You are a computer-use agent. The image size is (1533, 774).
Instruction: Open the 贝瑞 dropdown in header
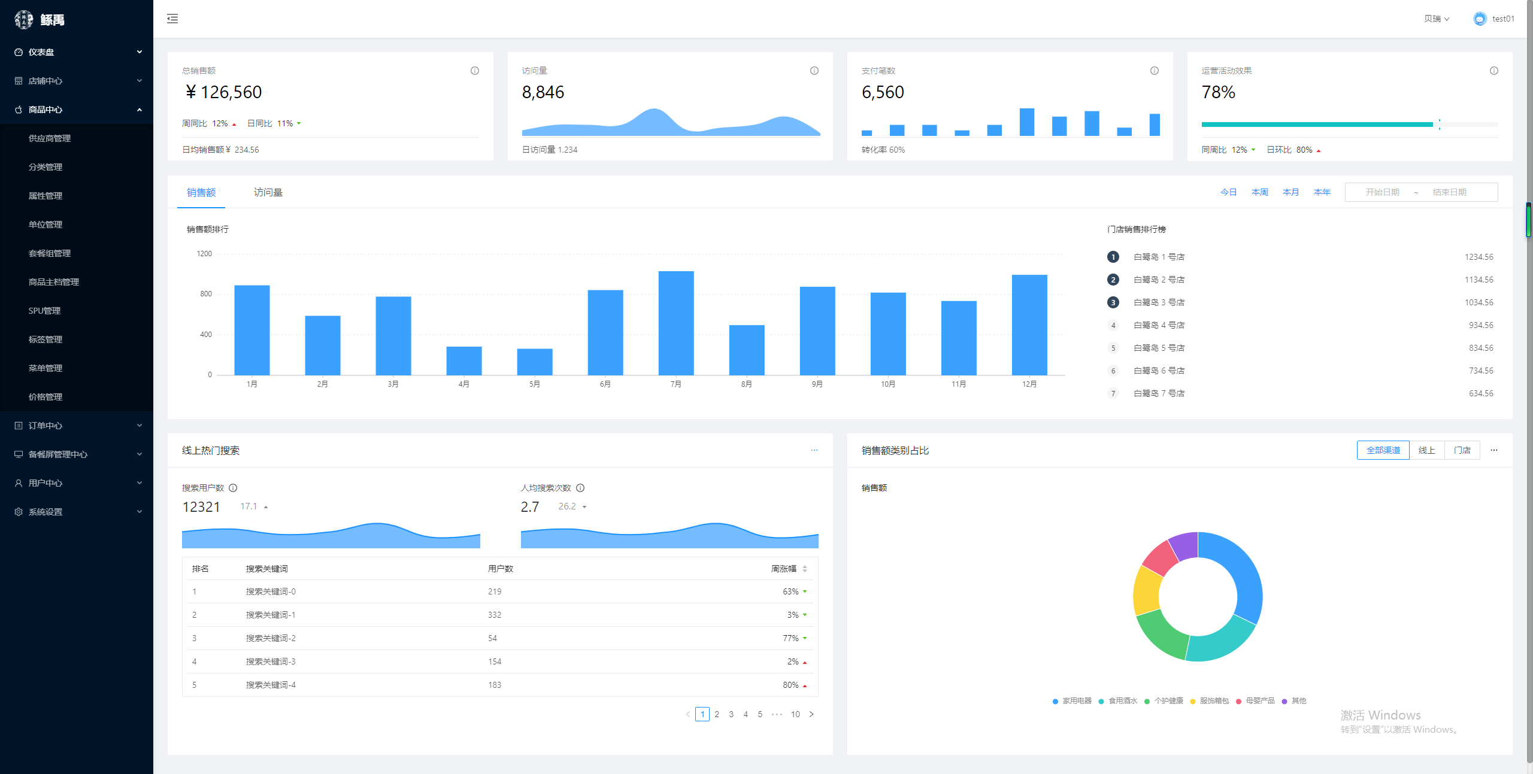pyautogui.click(x=1436, y=19)
